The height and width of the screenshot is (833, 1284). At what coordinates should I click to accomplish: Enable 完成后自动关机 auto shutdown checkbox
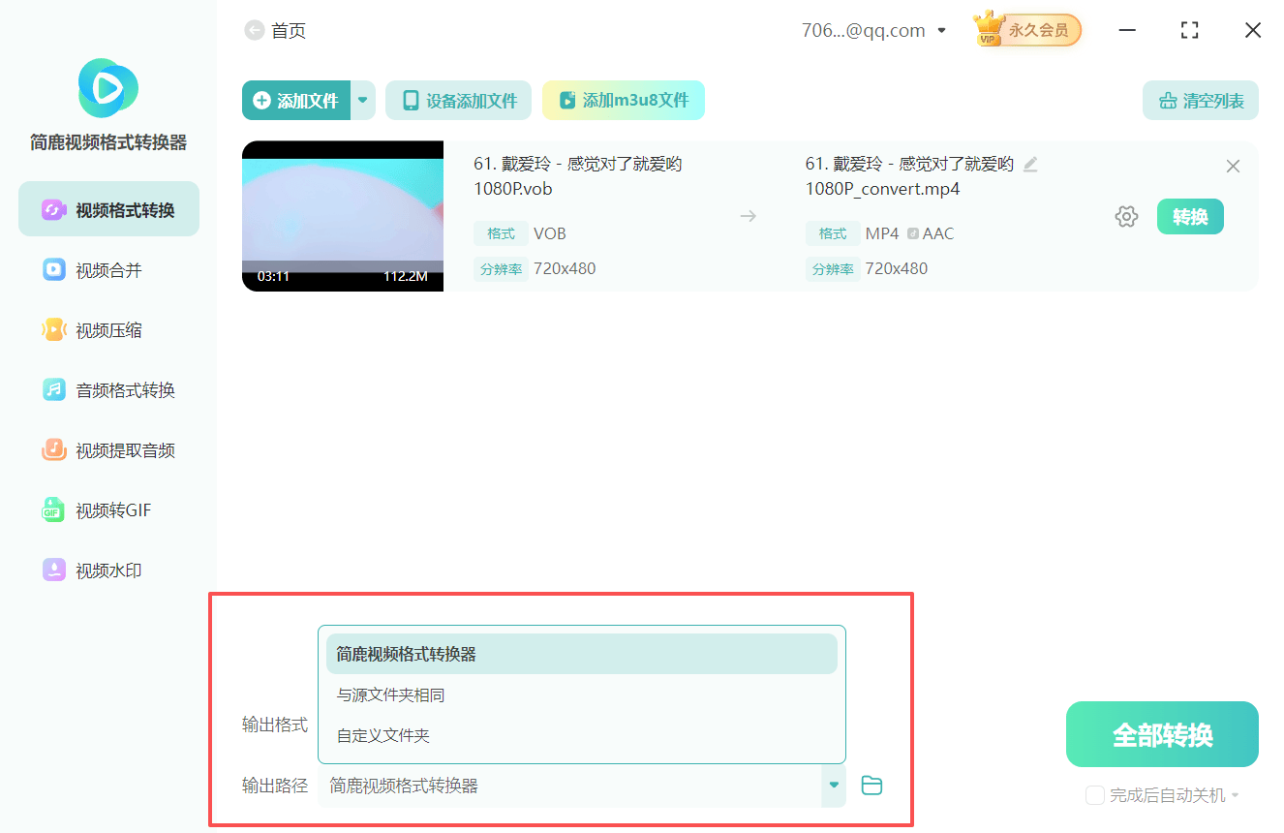pos(1095,795)
